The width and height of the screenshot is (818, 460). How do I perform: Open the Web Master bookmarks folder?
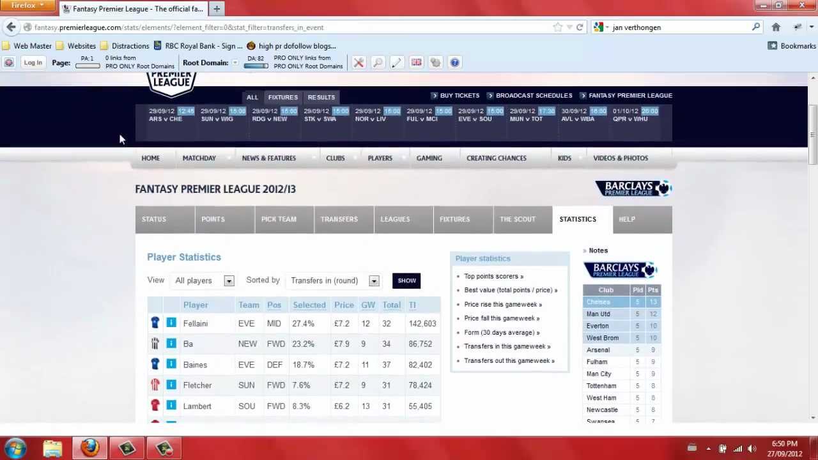click(27, 46)
